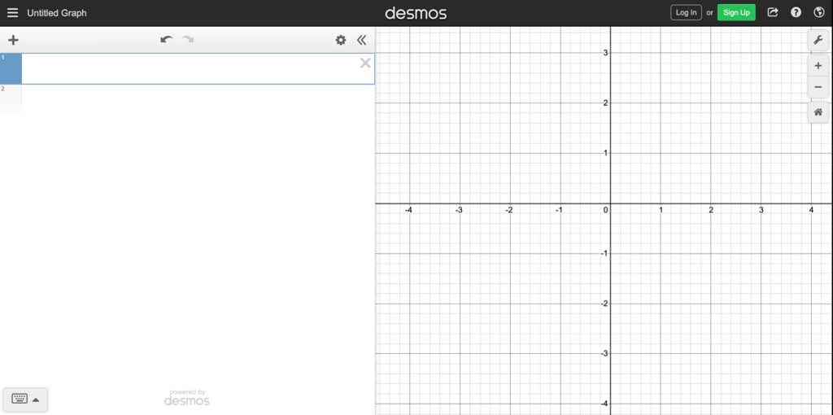Reset graph to default viewport with home icon
The image size is (833, 415).
pyautogui.click(x=818, y=112)
